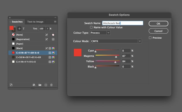This screenshot has height=112, width=182.
Task: Click the Cyan percentage field
Action: tap(126, 51)
